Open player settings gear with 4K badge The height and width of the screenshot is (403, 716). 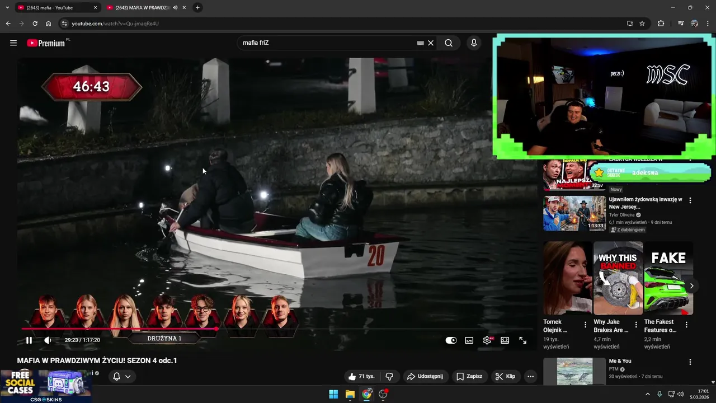coord(488,340)
